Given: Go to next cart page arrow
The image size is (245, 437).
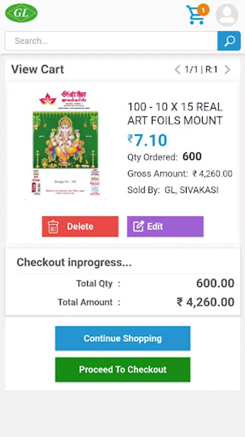Looking at the screenshot, I should (227, 69).
